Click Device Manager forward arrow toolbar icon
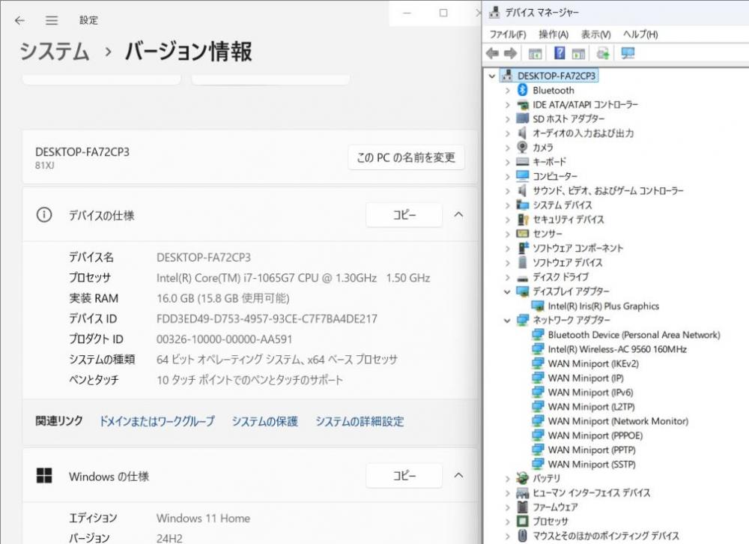Screen dimensions: 749x544 coord(510,53)
